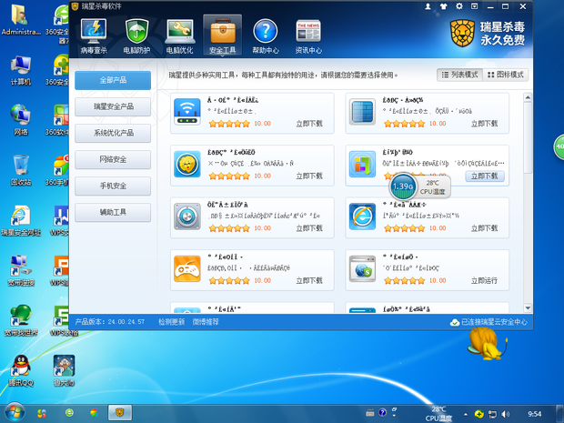Screen dimensions: 564x423
Task: Click the scrollbar down arrow in tool list
Action: (529, 307)
